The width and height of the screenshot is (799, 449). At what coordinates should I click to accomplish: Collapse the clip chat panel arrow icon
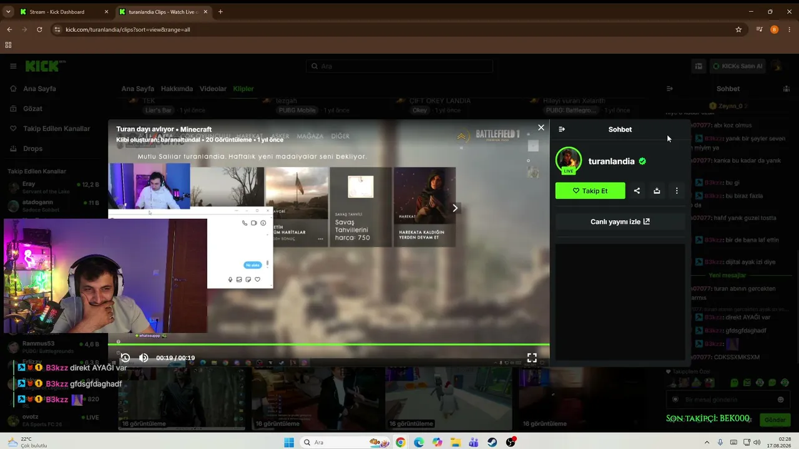562,129
